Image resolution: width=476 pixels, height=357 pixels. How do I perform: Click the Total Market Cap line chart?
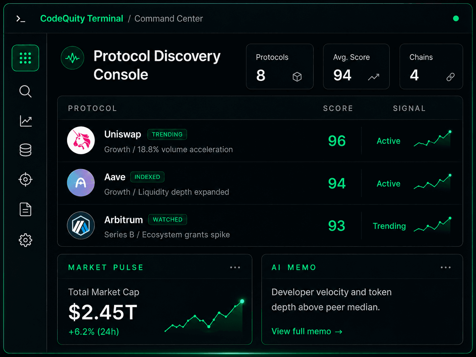point(204,316)
